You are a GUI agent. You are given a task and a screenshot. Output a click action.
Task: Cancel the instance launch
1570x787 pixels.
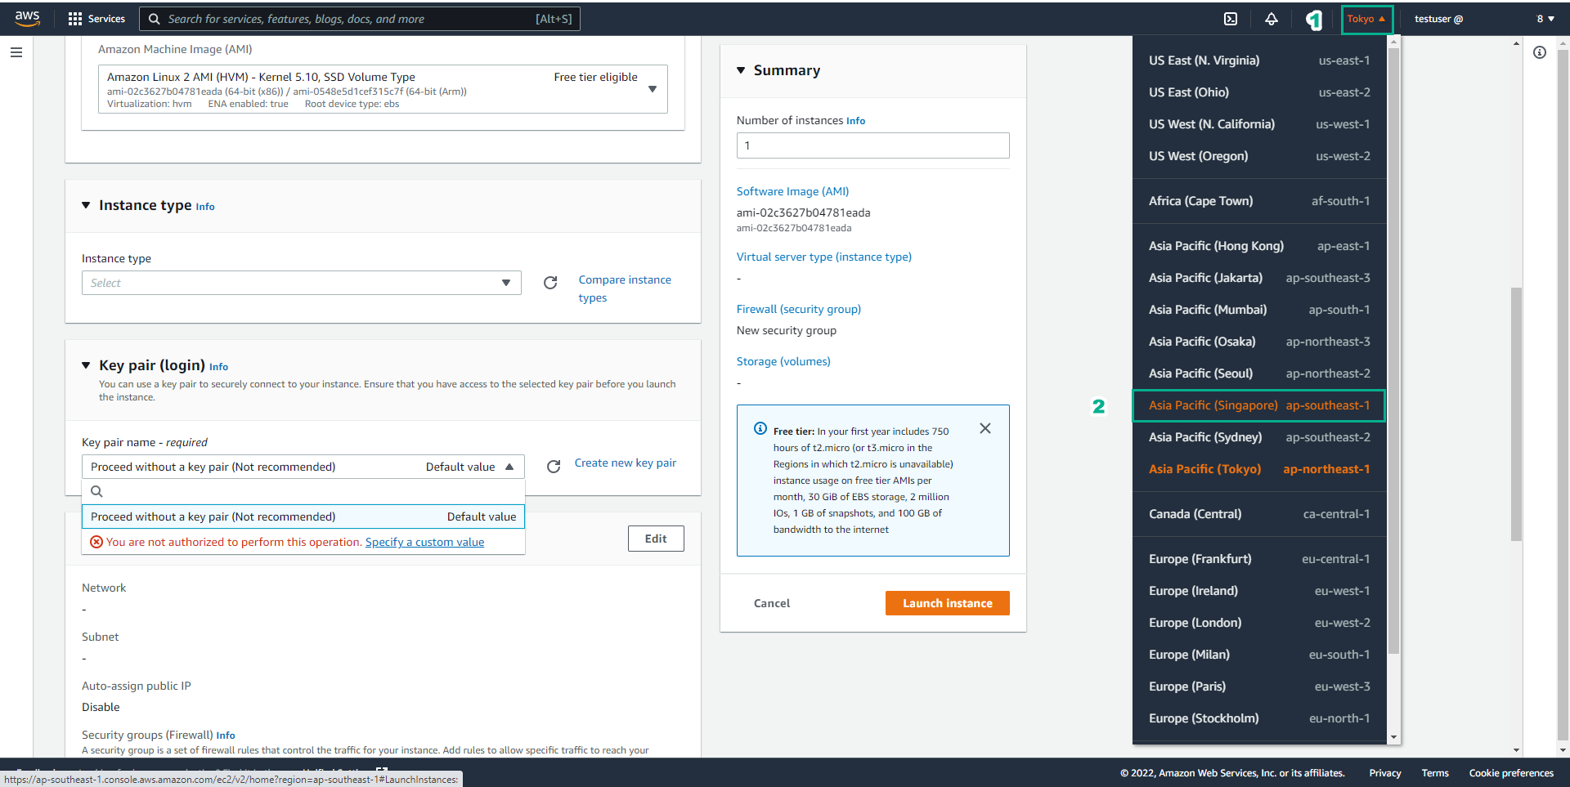pyautogui.click(x=772, y=603)
